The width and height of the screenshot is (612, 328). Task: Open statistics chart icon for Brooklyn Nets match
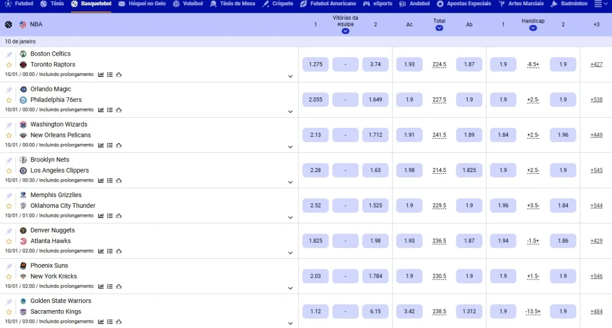pos(100,180)
